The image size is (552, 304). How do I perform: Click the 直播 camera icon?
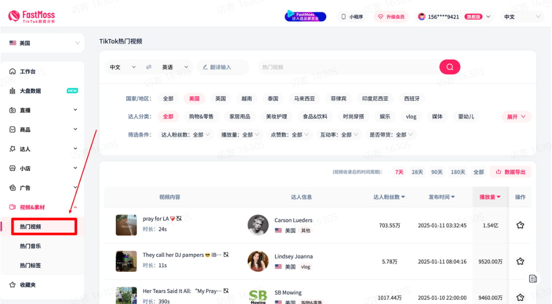click(12, 110)
